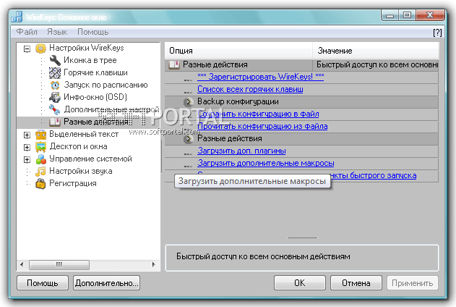
Task: Maximize the WireKeys window
Action: pos(407,15)
